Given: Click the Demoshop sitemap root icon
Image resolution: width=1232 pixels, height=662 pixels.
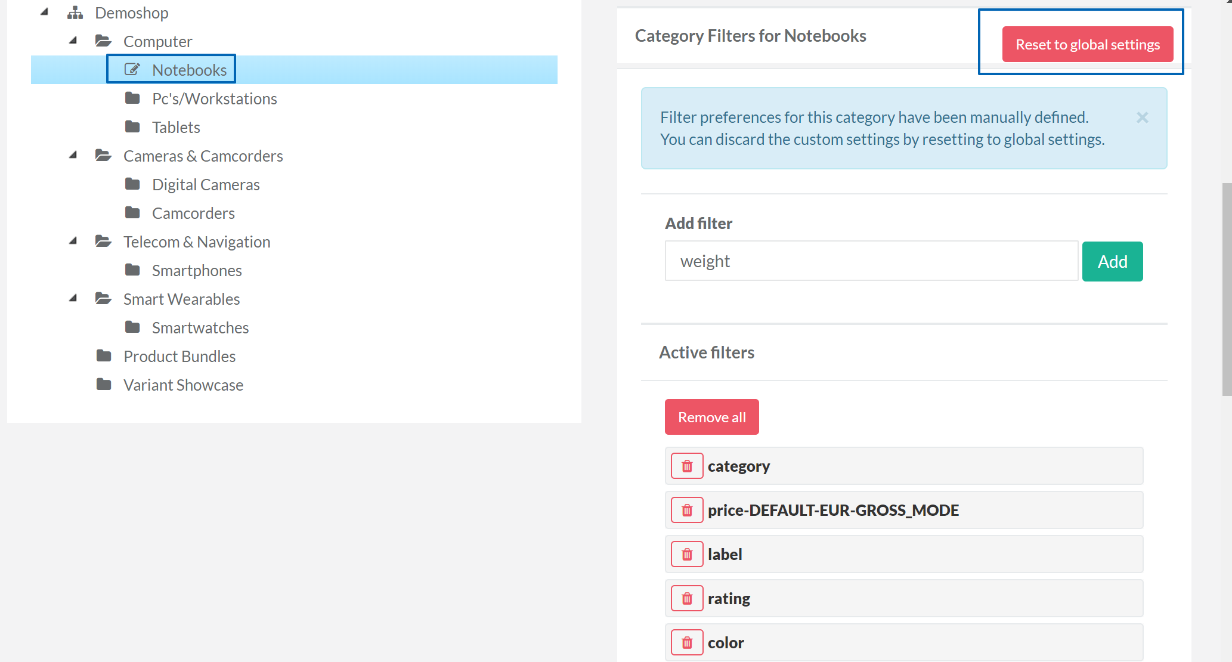Looking at the screenshot, I should pyautogui.click(x=75, y=13).
